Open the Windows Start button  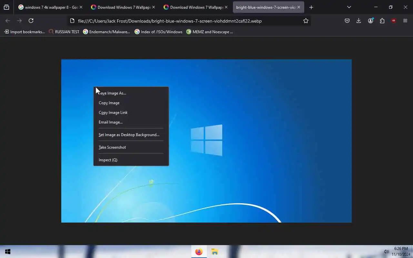[8, 252]
